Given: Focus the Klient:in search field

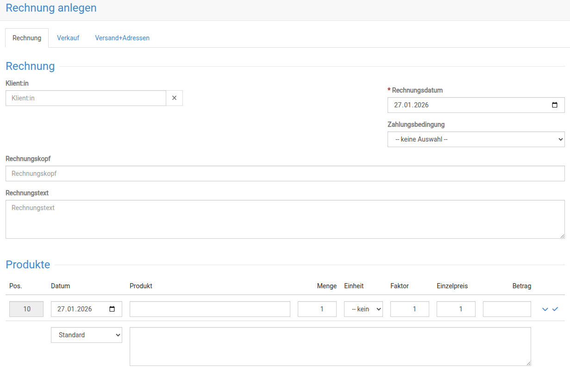Looking at the screenshot, I should tap(86, 98).
